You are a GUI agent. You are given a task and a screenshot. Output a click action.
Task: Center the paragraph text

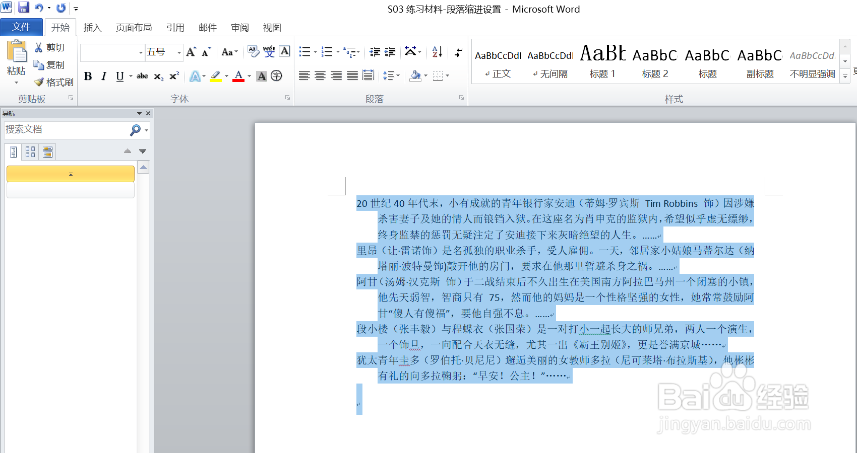[x=320, y=75]
